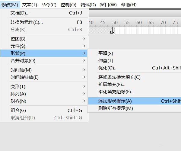This screenshot has height=151, width=181.
Task: Choose 将线条转换为填充(C) option
Action: pyautogui.click(x=135, y=77)
